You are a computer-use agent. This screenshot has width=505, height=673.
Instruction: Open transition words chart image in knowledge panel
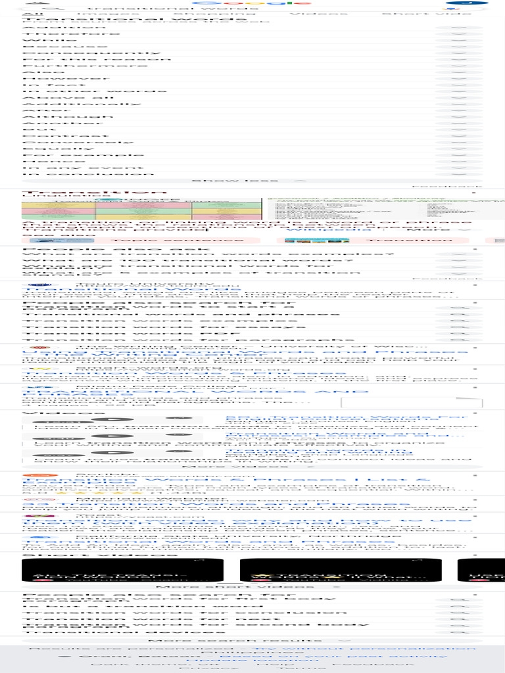[142, 209]
